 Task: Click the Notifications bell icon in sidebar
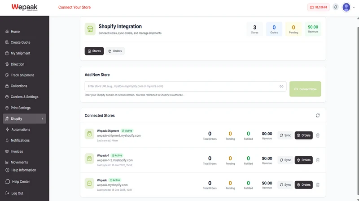(7, 140)
